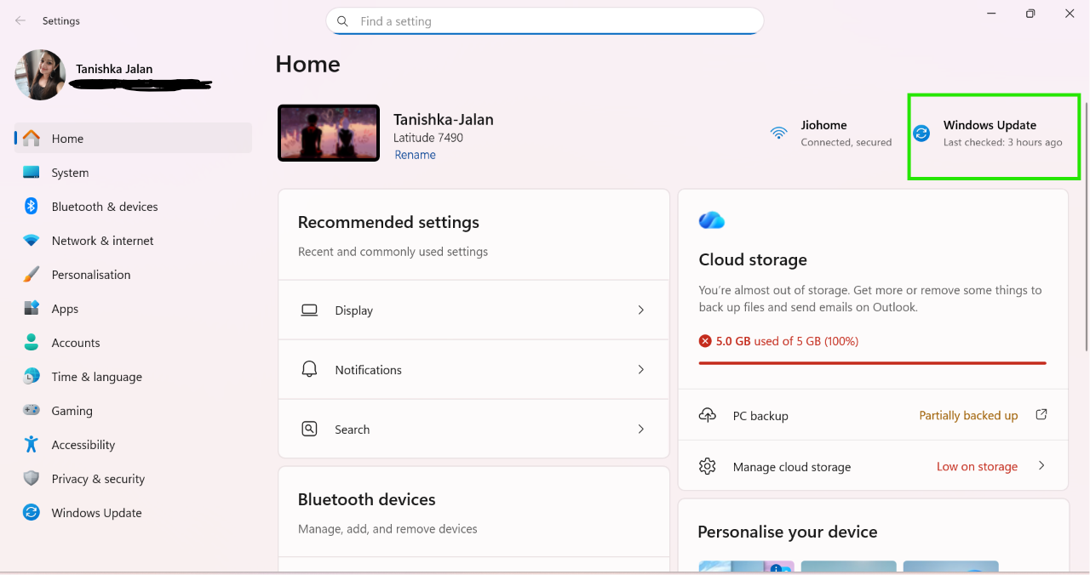Expand Notifications settings chevron
The height and width of the screenshot is (575, 1090).
pos(641,369)
